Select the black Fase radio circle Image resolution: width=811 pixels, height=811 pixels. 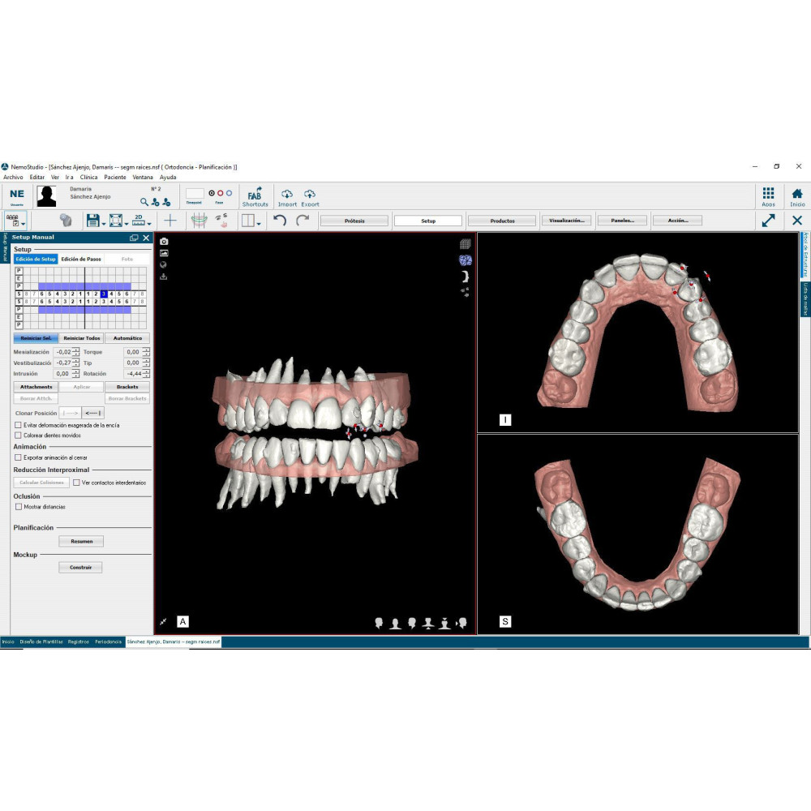pos(212,193)
